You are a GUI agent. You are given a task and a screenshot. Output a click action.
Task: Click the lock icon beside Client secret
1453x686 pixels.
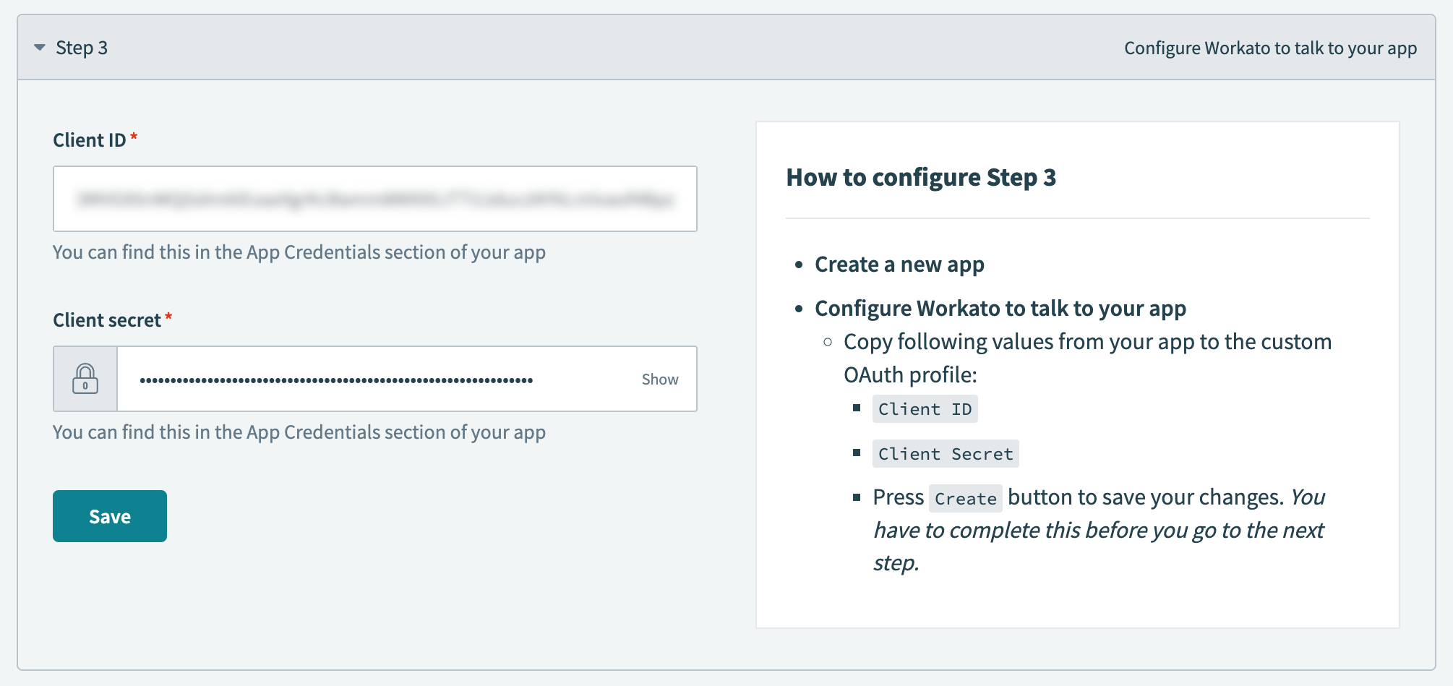coord(85,378)
